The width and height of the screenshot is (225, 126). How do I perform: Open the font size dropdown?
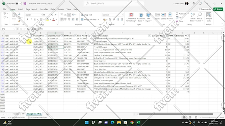coord(49,15)
